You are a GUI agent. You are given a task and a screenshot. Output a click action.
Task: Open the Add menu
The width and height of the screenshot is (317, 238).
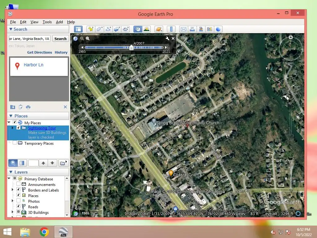pyautogui.click(x=59, y=22)
